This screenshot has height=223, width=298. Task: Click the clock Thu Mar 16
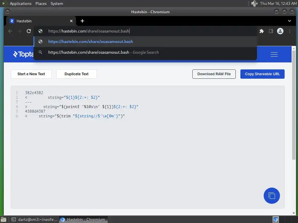[278, 3]
